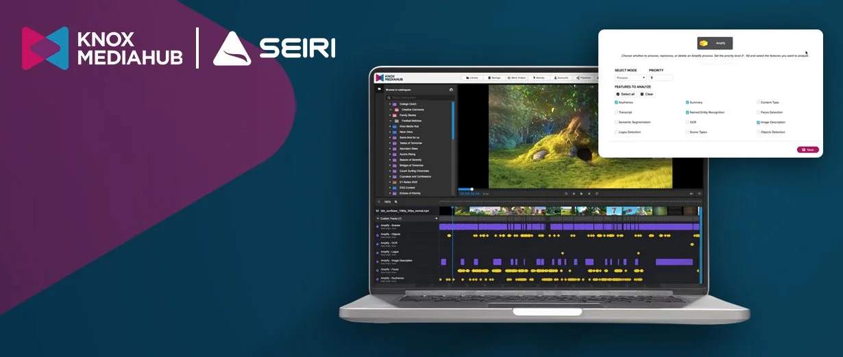Toggle Named Entity Recognition checkbox
Screen dimensions: 843x357
click(x=687, y=112)
